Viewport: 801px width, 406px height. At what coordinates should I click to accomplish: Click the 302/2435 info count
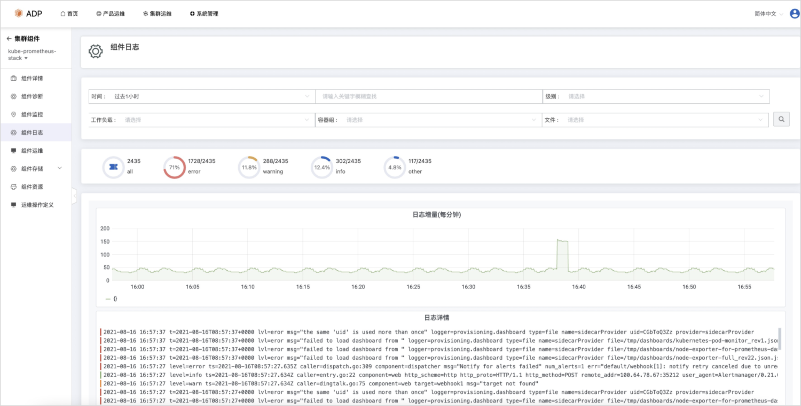[x=348, y=161]
